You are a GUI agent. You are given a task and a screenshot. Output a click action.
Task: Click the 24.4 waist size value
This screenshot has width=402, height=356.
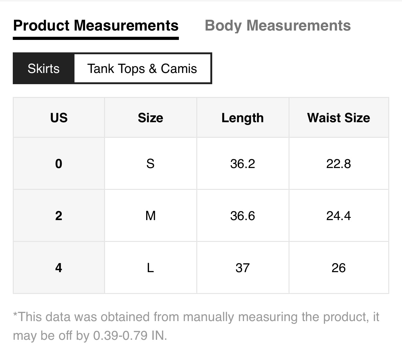tap(338, 216)
